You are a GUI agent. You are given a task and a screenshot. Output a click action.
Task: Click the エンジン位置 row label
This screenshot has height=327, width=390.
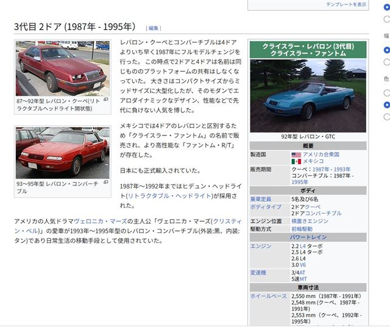(266, 221)
